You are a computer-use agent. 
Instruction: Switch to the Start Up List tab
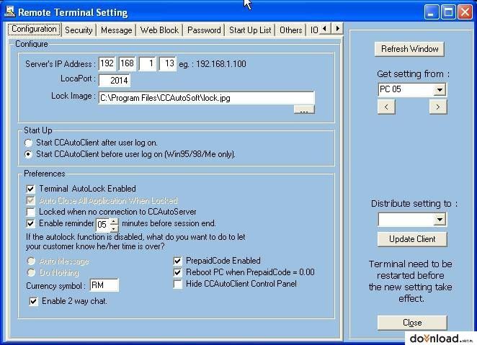250,30
